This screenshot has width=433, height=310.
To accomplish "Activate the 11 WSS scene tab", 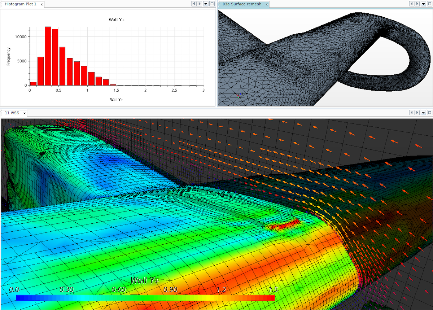I will (x=12, y=113).
